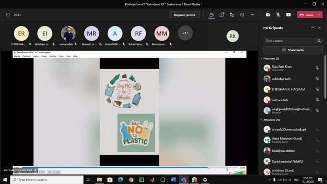Click the Leave meeting button
This screenshot has height=184, width=327.
[x=307, y=15]
